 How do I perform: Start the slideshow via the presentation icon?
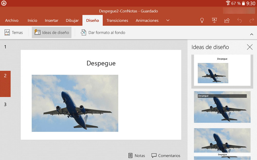pyautogui.click(x=214, y=20)
